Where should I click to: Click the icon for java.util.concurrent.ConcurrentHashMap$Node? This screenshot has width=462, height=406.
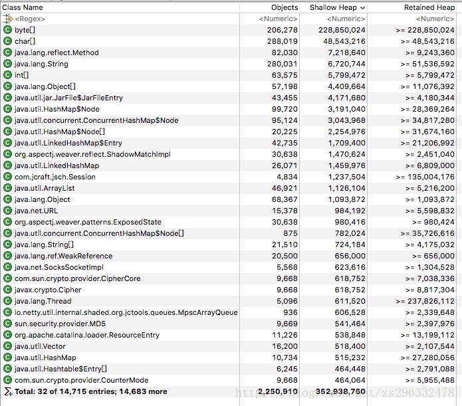pos(7,120)
